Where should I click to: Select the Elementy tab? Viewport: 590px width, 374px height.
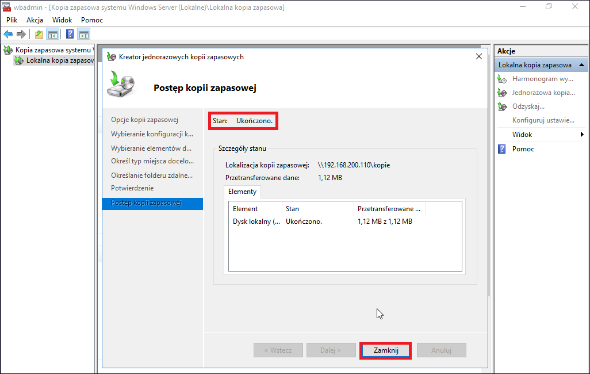tap(242, 192)
